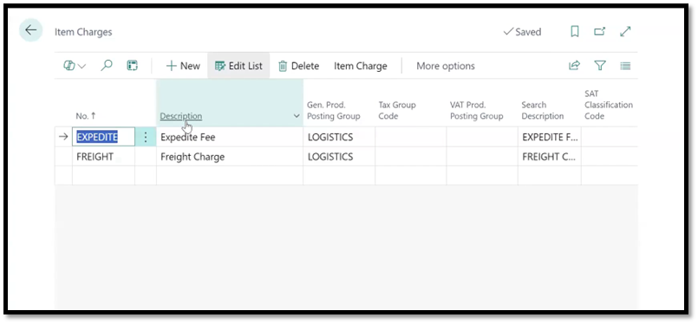Open the filter pane icon
The height and width of the screenshot is (324, 698).
click(x=600, y=66)
